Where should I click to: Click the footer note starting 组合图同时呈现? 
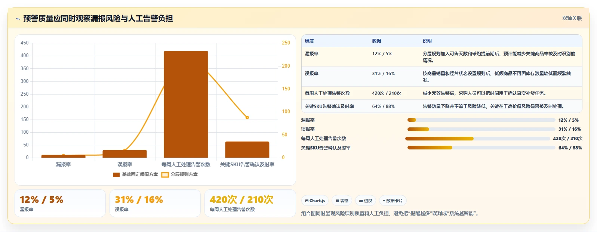point(390,213)
